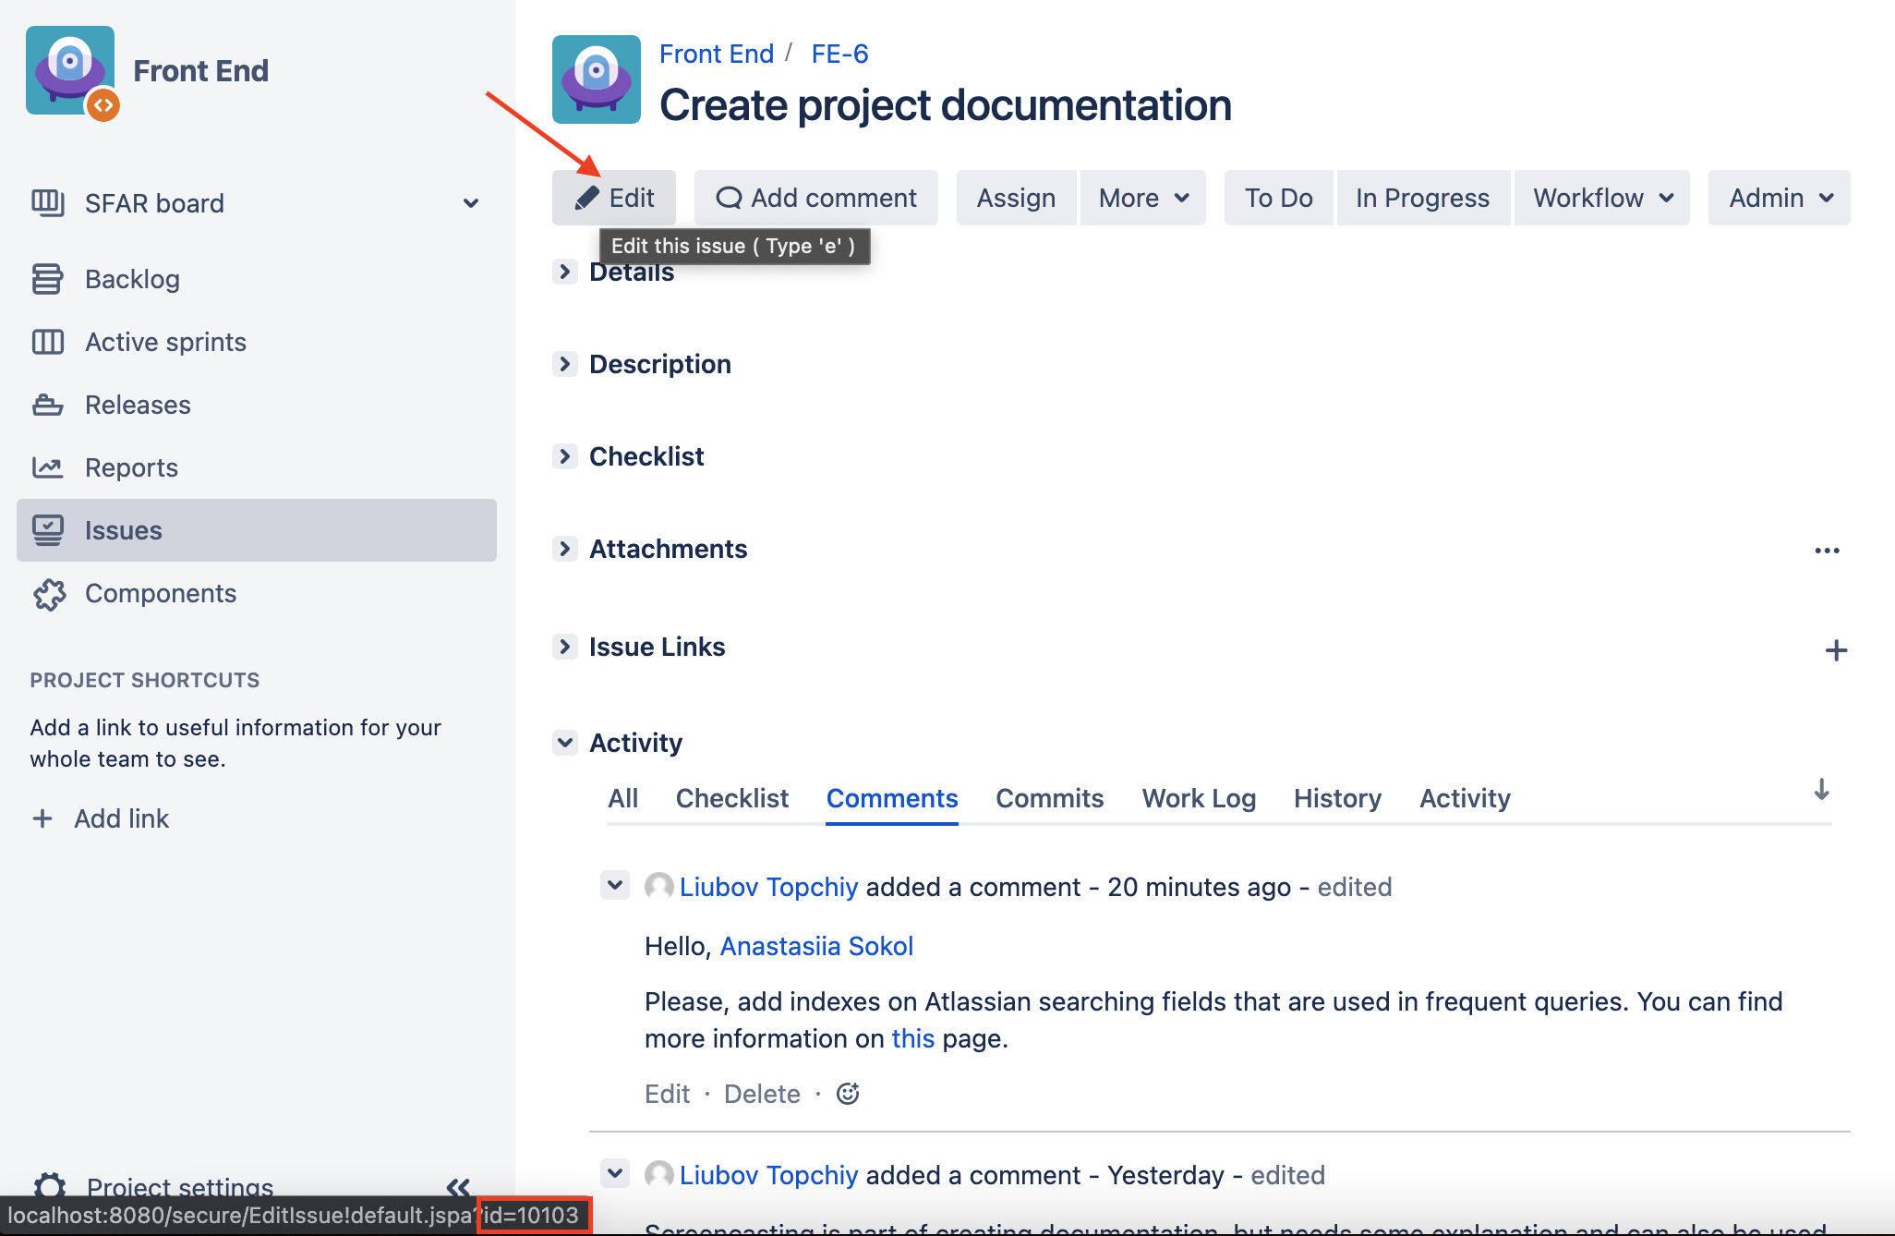Image resolution: width=1895 pixels, height=1236 pixels.
Task: Open Components in the sidebar
Action: coord(161,593)
